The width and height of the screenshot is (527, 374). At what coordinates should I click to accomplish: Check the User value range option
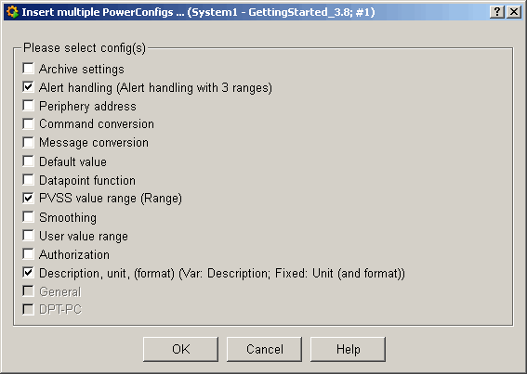click(28, 236)
